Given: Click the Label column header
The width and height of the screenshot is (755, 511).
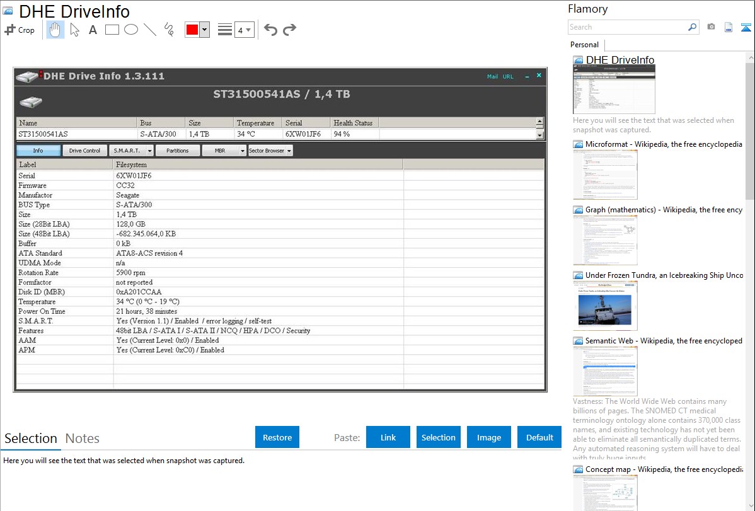Looking at the screenshot, I should tap(64, 164).
